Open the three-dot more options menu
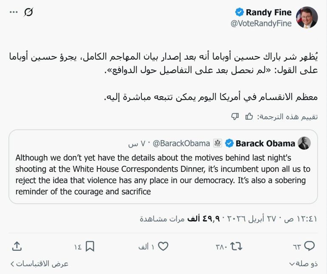Image resolution: width=327 pixels, height=274 pixels. 14,12
